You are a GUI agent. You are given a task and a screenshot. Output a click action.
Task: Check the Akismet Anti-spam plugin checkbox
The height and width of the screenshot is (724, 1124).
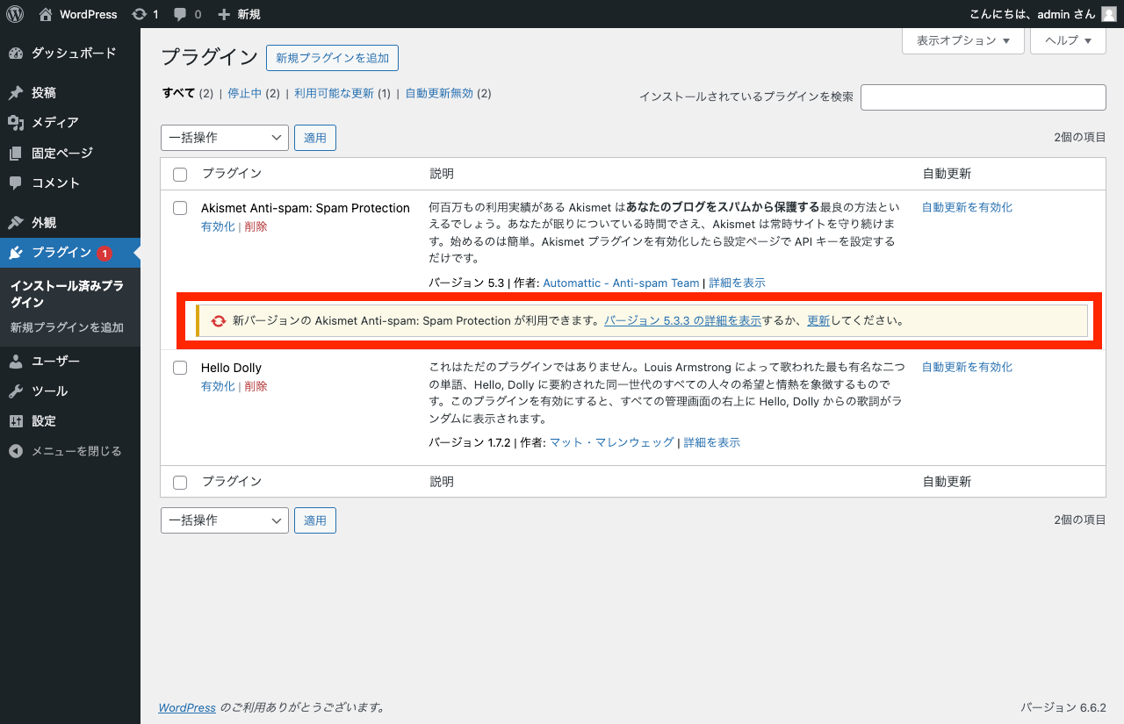(180, 208)
